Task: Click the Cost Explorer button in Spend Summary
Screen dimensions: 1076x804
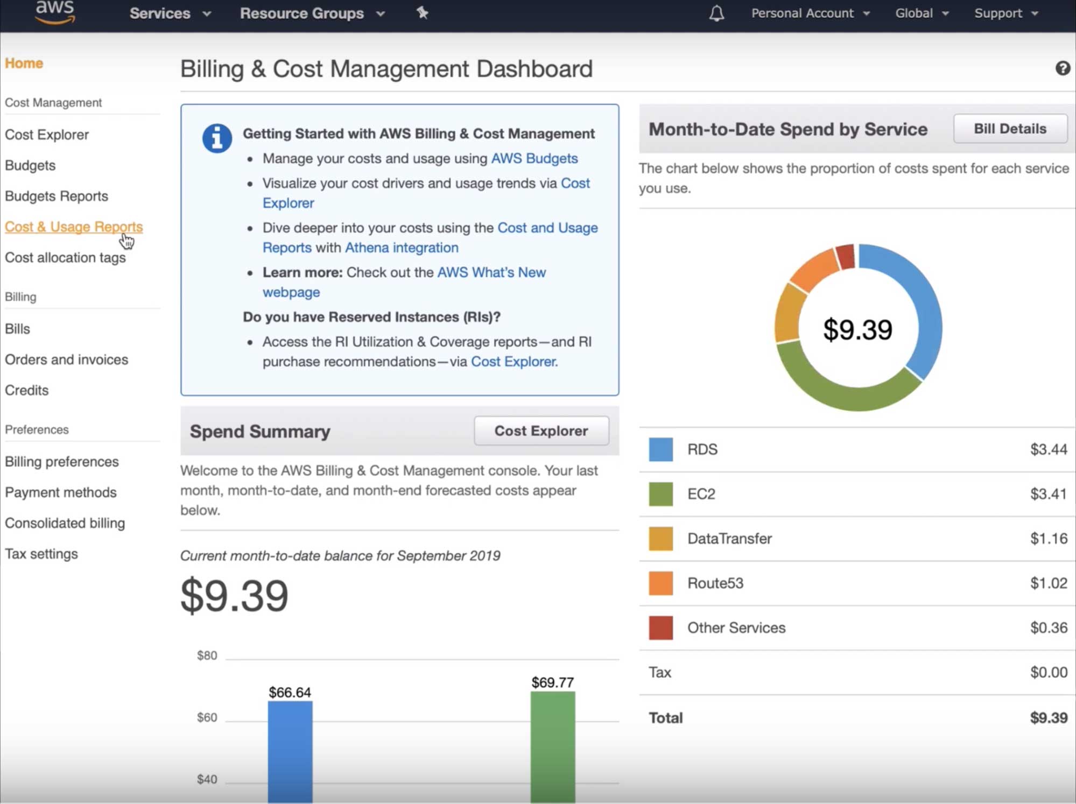Action: pos(541,431)
